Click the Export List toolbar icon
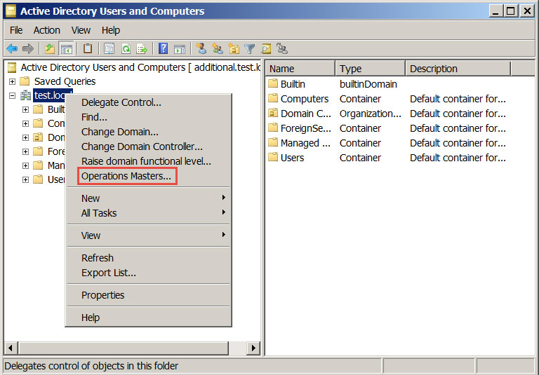The height and width of the screenshot is (375, 539). click(x=142, y=48)
